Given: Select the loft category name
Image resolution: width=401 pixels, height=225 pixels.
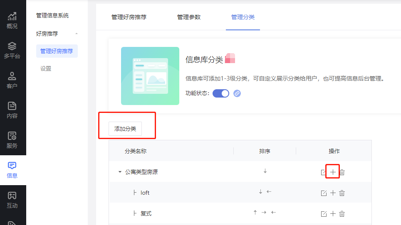Looking at the screenshot, I should click(145, 193).
